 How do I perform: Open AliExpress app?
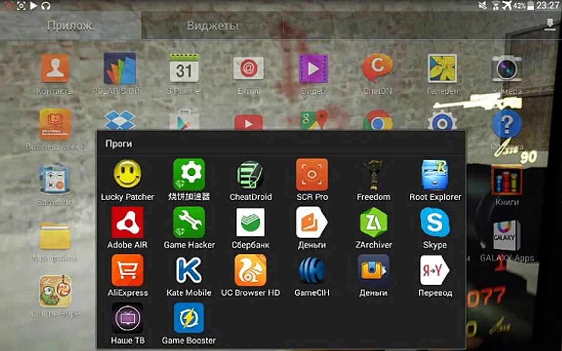127,271
